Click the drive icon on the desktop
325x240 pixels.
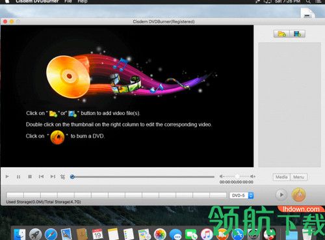307,13
